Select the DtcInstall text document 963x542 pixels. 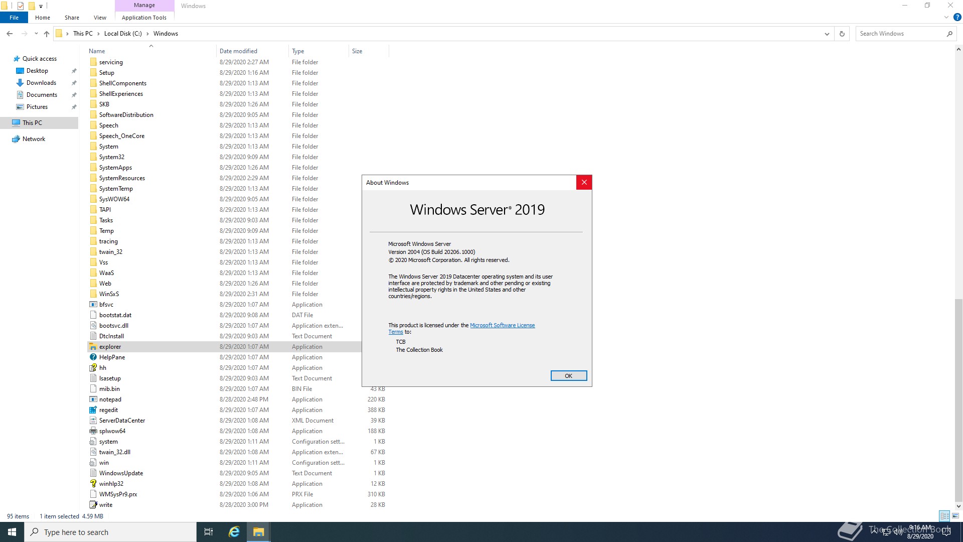111,336
